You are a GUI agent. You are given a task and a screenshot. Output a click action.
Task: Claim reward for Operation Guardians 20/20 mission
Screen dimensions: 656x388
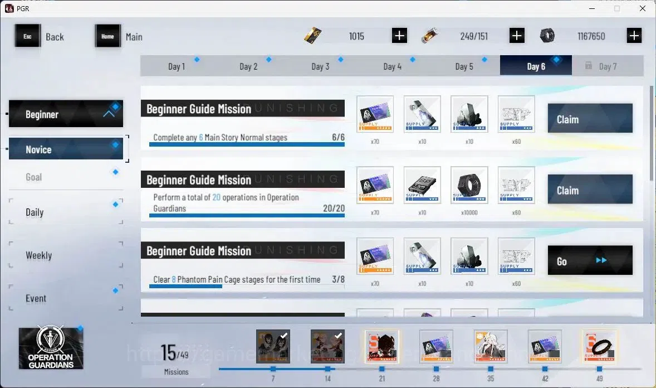[x=590, y=190]
